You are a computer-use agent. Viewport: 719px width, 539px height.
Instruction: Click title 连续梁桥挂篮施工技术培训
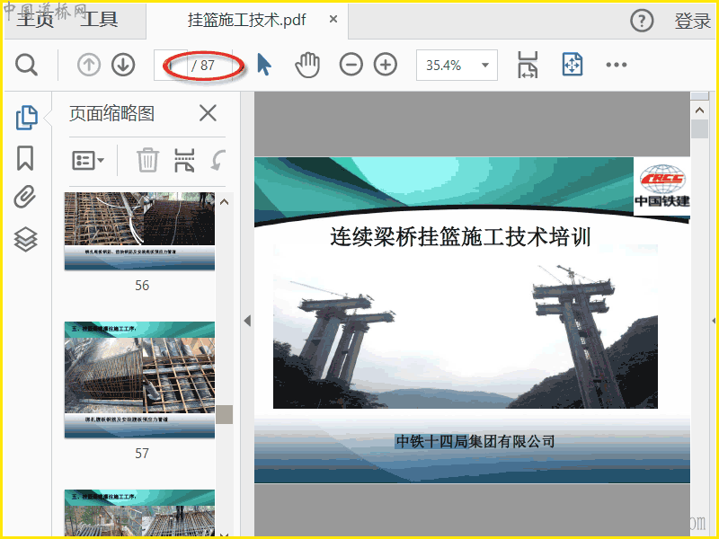[x=460, y=237]
